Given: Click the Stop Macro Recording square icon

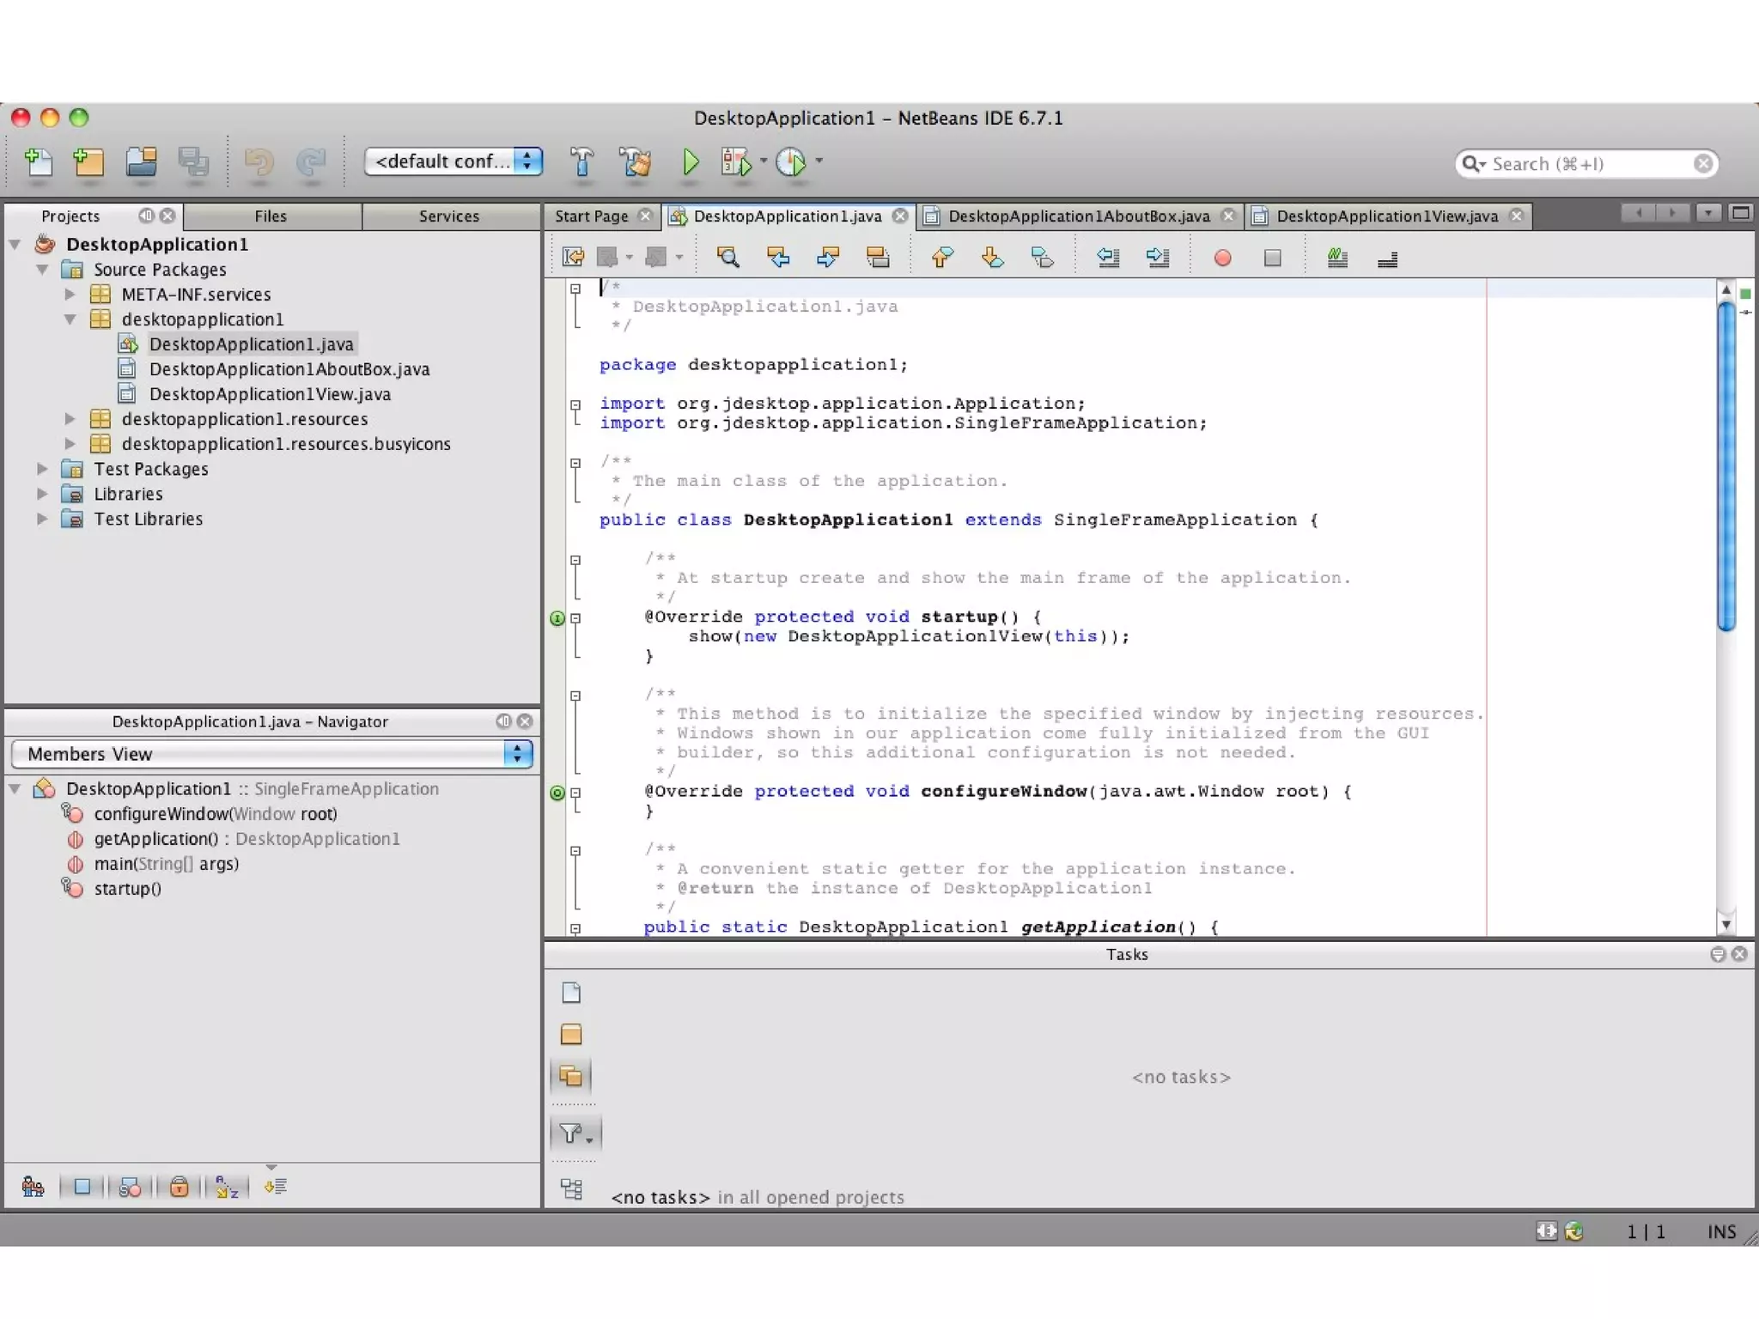Looking at the screenshot, I should click(1273, 258).
